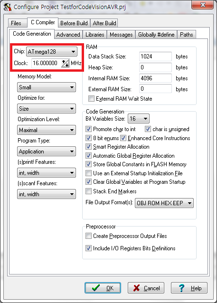217x303 pixels.
Task: Click the green checkmark OK button
Action: (103, 288)
